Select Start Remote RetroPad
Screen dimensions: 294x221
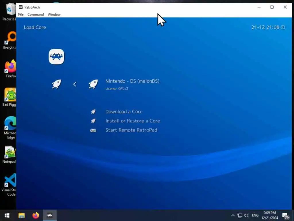tap(131, 130)
